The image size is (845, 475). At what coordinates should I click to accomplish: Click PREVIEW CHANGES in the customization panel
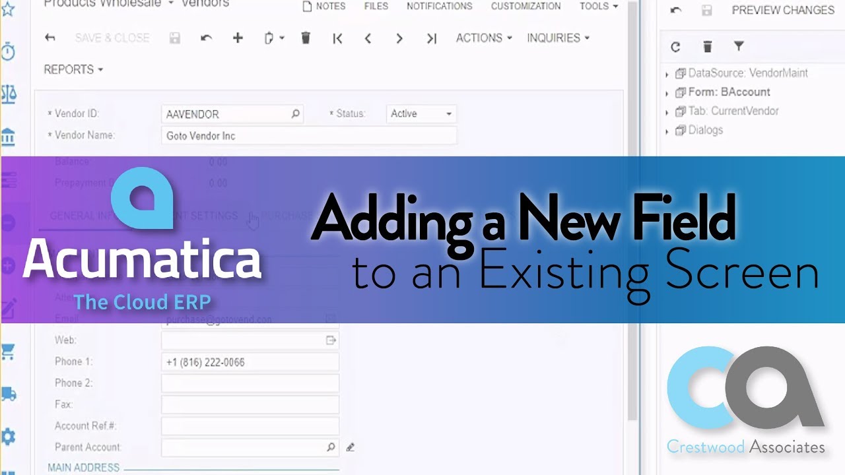783,10
